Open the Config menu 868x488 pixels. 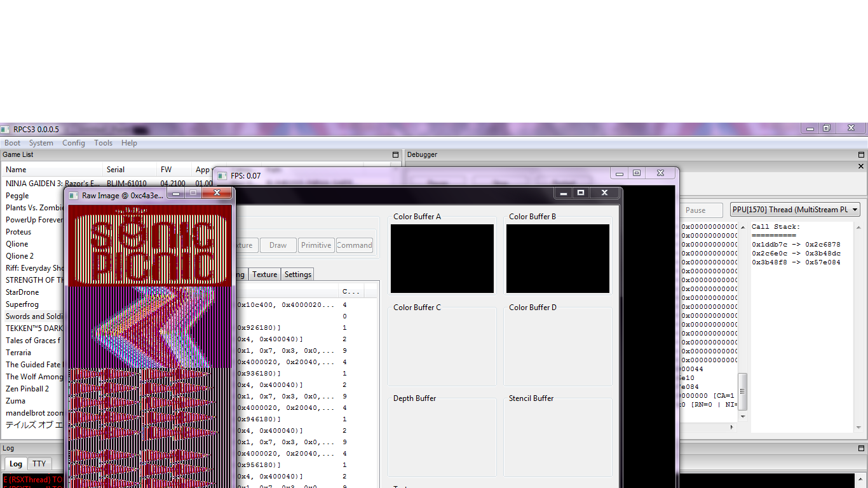tap(74, 143)
